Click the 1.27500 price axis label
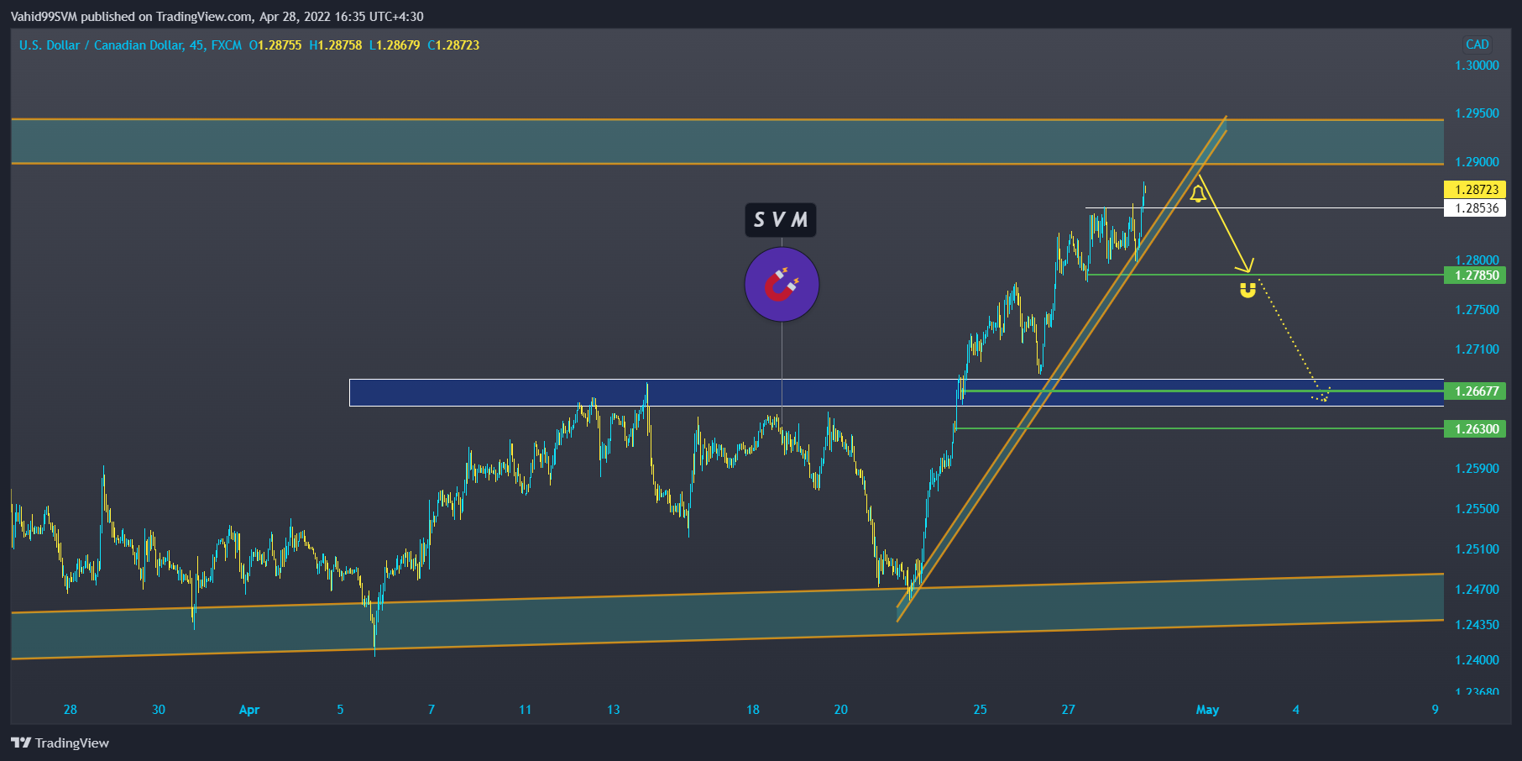 (1477, 310)
